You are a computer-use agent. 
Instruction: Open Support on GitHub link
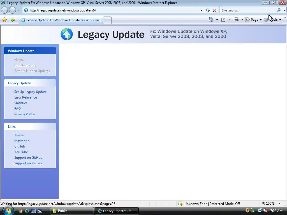click(28, 158)
